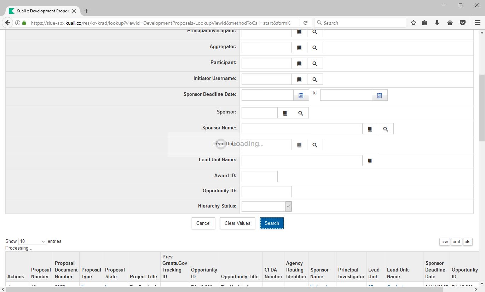Export results using the csv button
485x292 pixels.
(x=445, y=242)
